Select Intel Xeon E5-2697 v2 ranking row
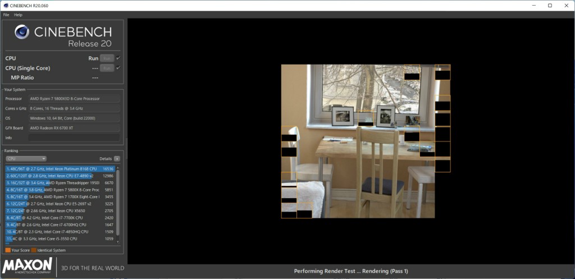The image size is (575, 279). [60, 204]
